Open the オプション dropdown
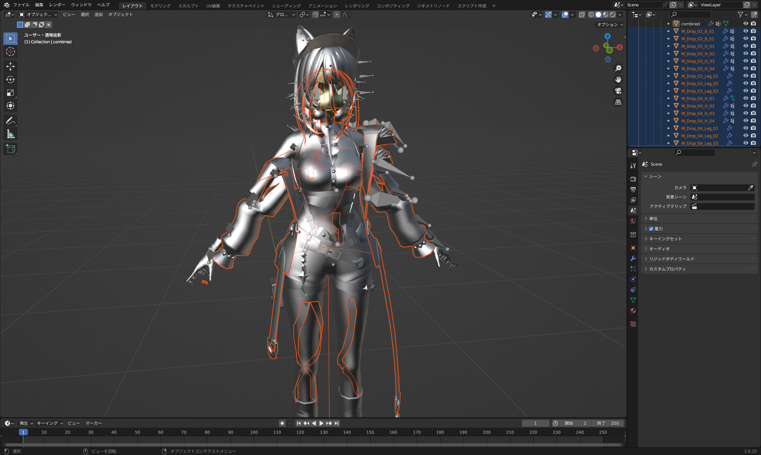This screenshot has width=761, height=455. pyautogui.click(x=610, y=25)
